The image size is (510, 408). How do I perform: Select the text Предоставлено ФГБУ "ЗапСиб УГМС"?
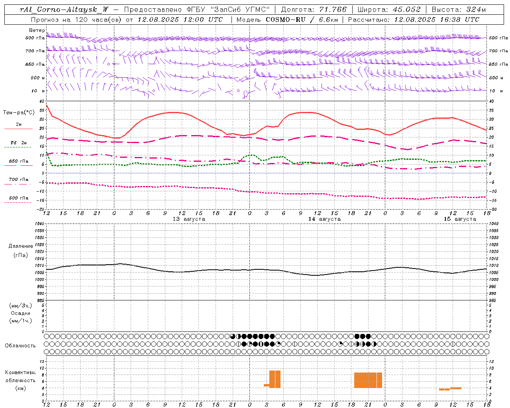(x=197, y=10)
